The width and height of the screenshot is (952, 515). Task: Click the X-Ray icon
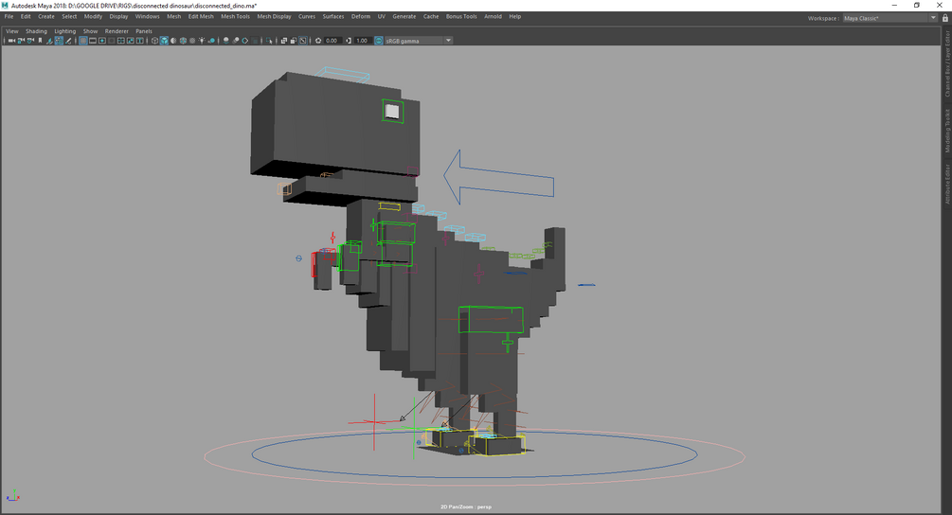283,41
